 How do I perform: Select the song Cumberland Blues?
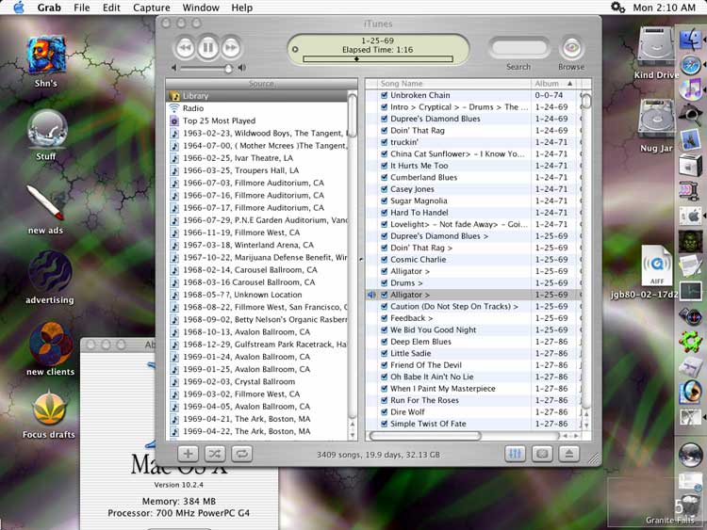click(x=423, y=177)
